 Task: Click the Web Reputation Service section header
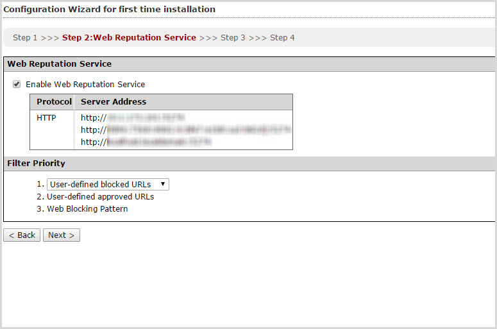(x=59, y=64)
